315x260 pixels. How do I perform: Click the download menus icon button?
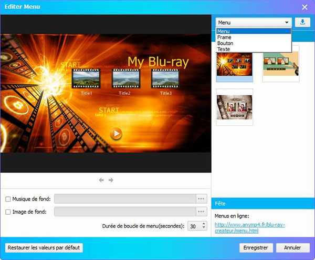coord(302,22)
